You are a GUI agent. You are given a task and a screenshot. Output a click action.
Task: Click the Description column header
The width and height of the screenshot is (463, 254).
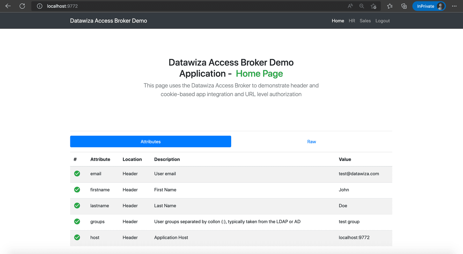(167, 159)
